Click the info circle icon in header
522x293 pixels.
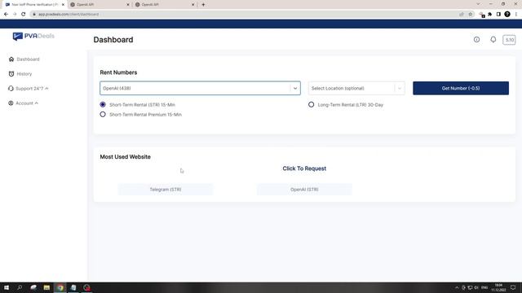476,40
